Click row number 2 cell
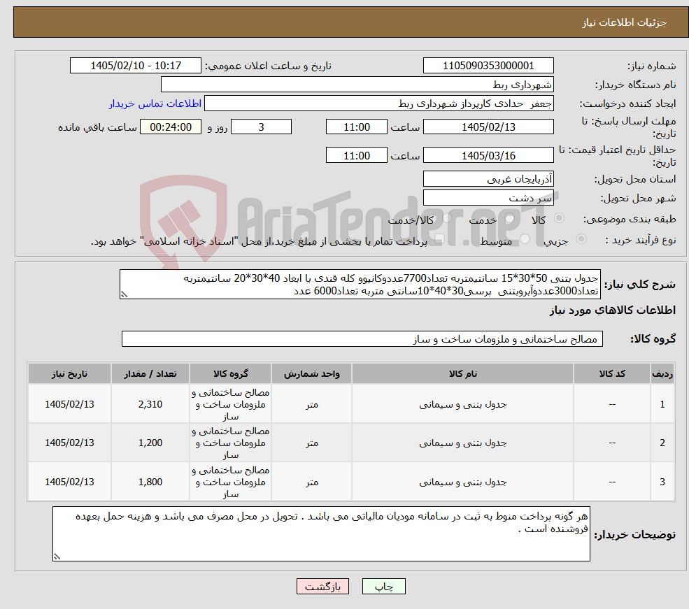689x609 pixels. coord(662,443)
